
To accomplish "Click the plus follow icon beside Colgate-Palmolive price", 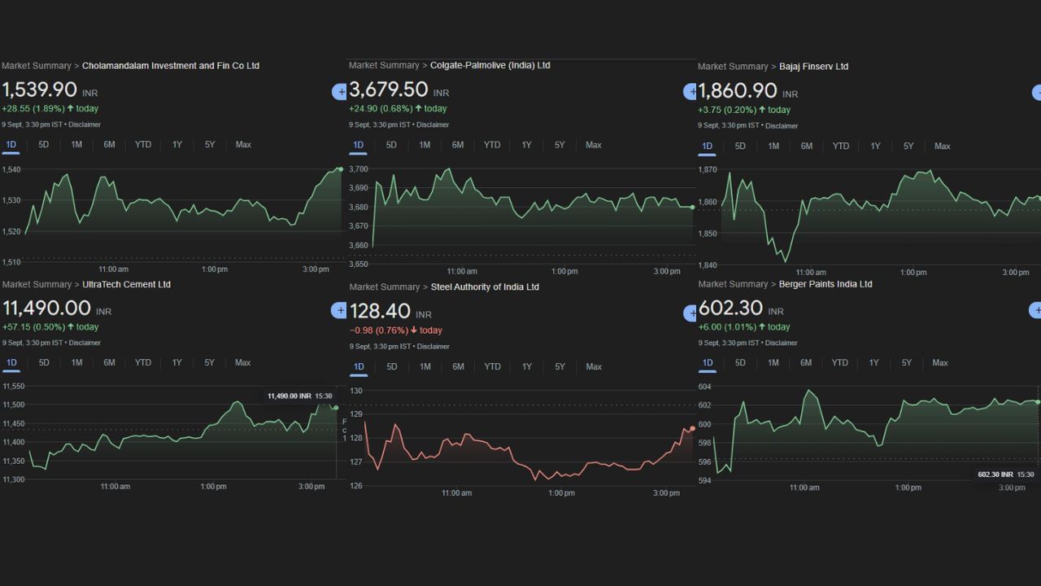I will tap(690, 92).
